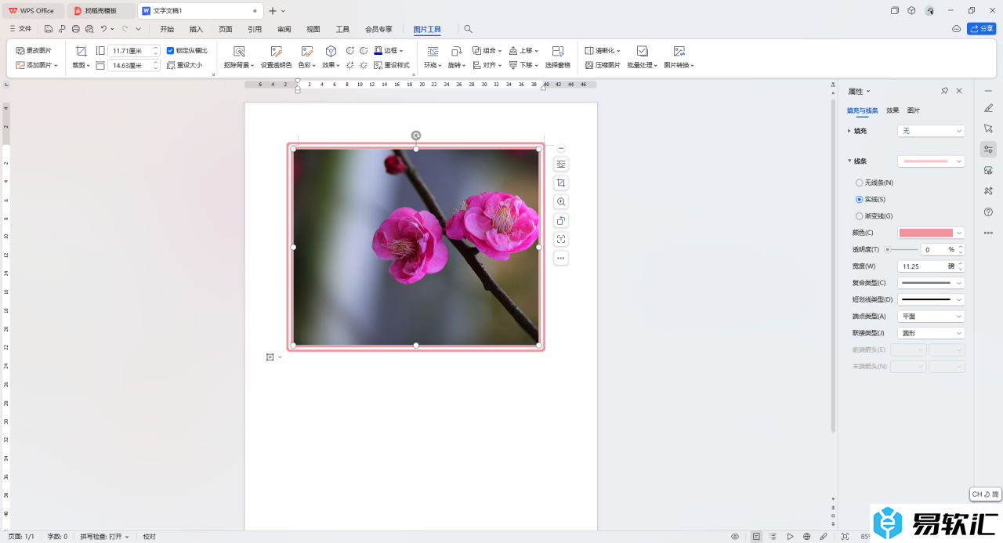Viewport: 1003px width, 543px height.
Task: Click the crop icon in the floating toolbar
Action: pyautogui.click(x=561, y=183)
